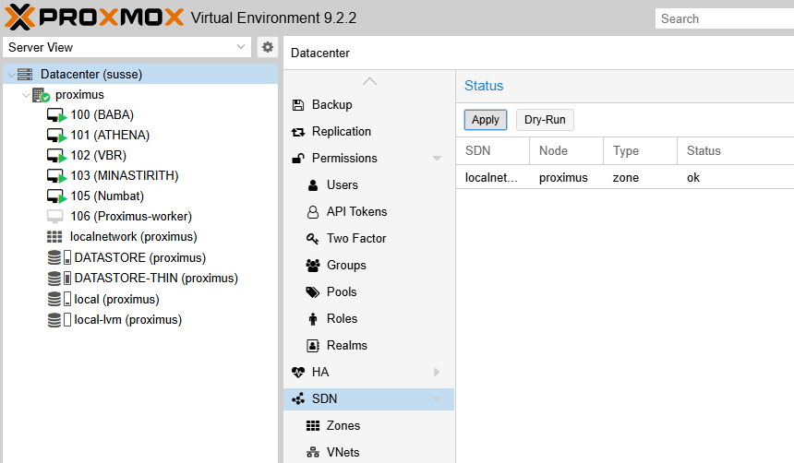Click the HA heartbeat icon
The image size is (794, 463).
[298, 373]
